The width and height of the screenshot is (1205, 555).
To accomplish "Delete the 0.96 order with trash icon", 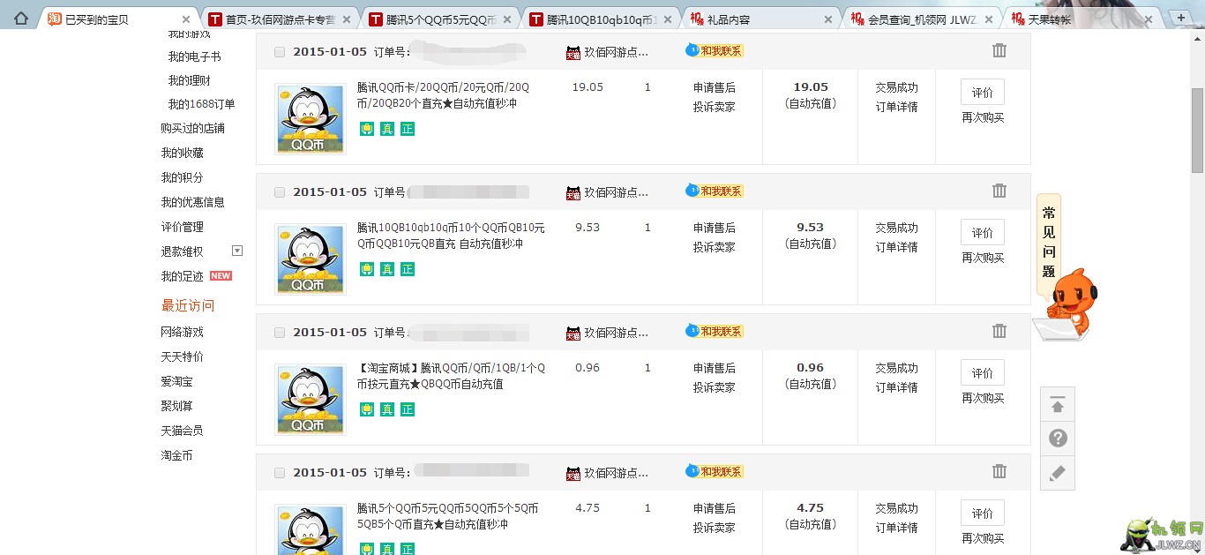I will pyautogui.click(x=999, y=331).
